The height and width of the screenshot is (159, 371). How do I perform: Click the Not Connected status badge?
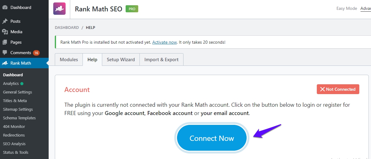tap(338, 89)
